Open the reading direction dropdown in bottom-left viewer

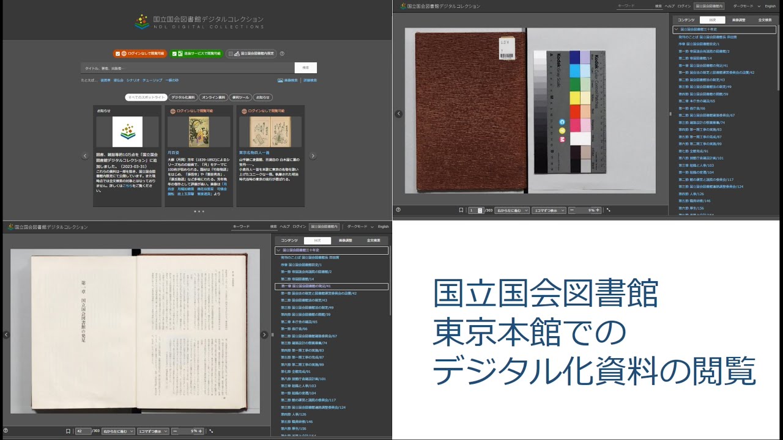(118, 431)
